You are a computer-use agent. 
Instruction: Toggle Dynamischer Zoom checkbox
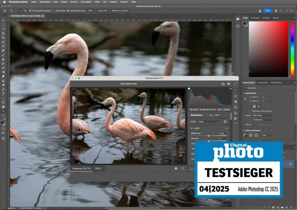(68, 11)
